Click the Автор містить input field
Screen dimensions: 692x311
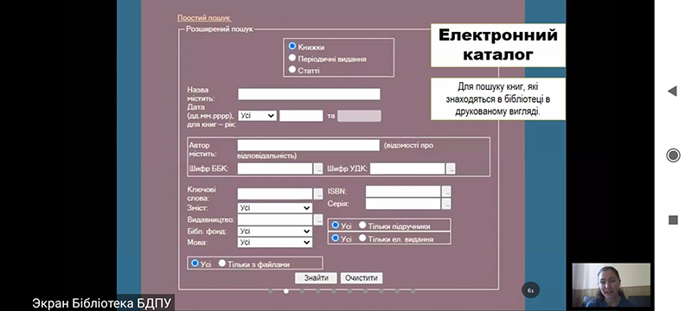coord(309,145)
